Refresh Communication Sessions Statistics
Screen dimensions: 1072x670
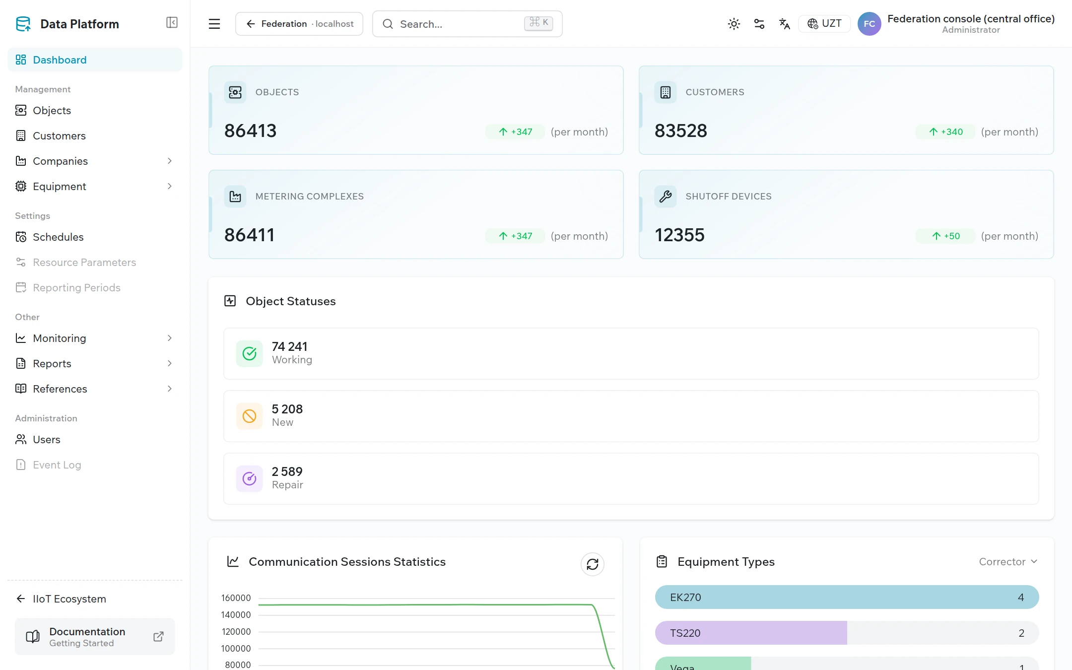(593, 564)
